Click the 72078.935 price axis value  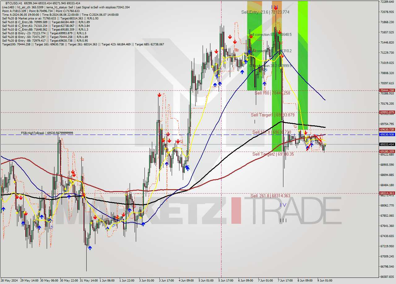pyautogui.click(x=387, y=12)
